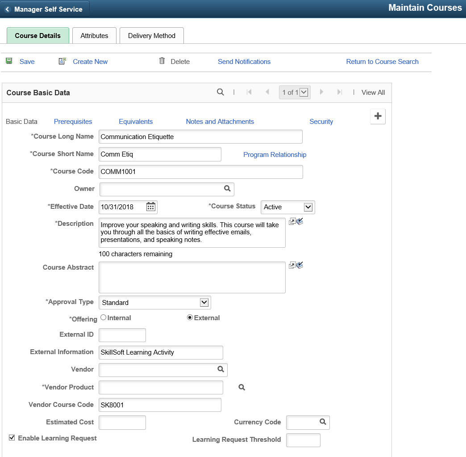The height and width of the screenshot is (457, 466).
Task: Click Send Notifications link
Action: click(244, 62)
